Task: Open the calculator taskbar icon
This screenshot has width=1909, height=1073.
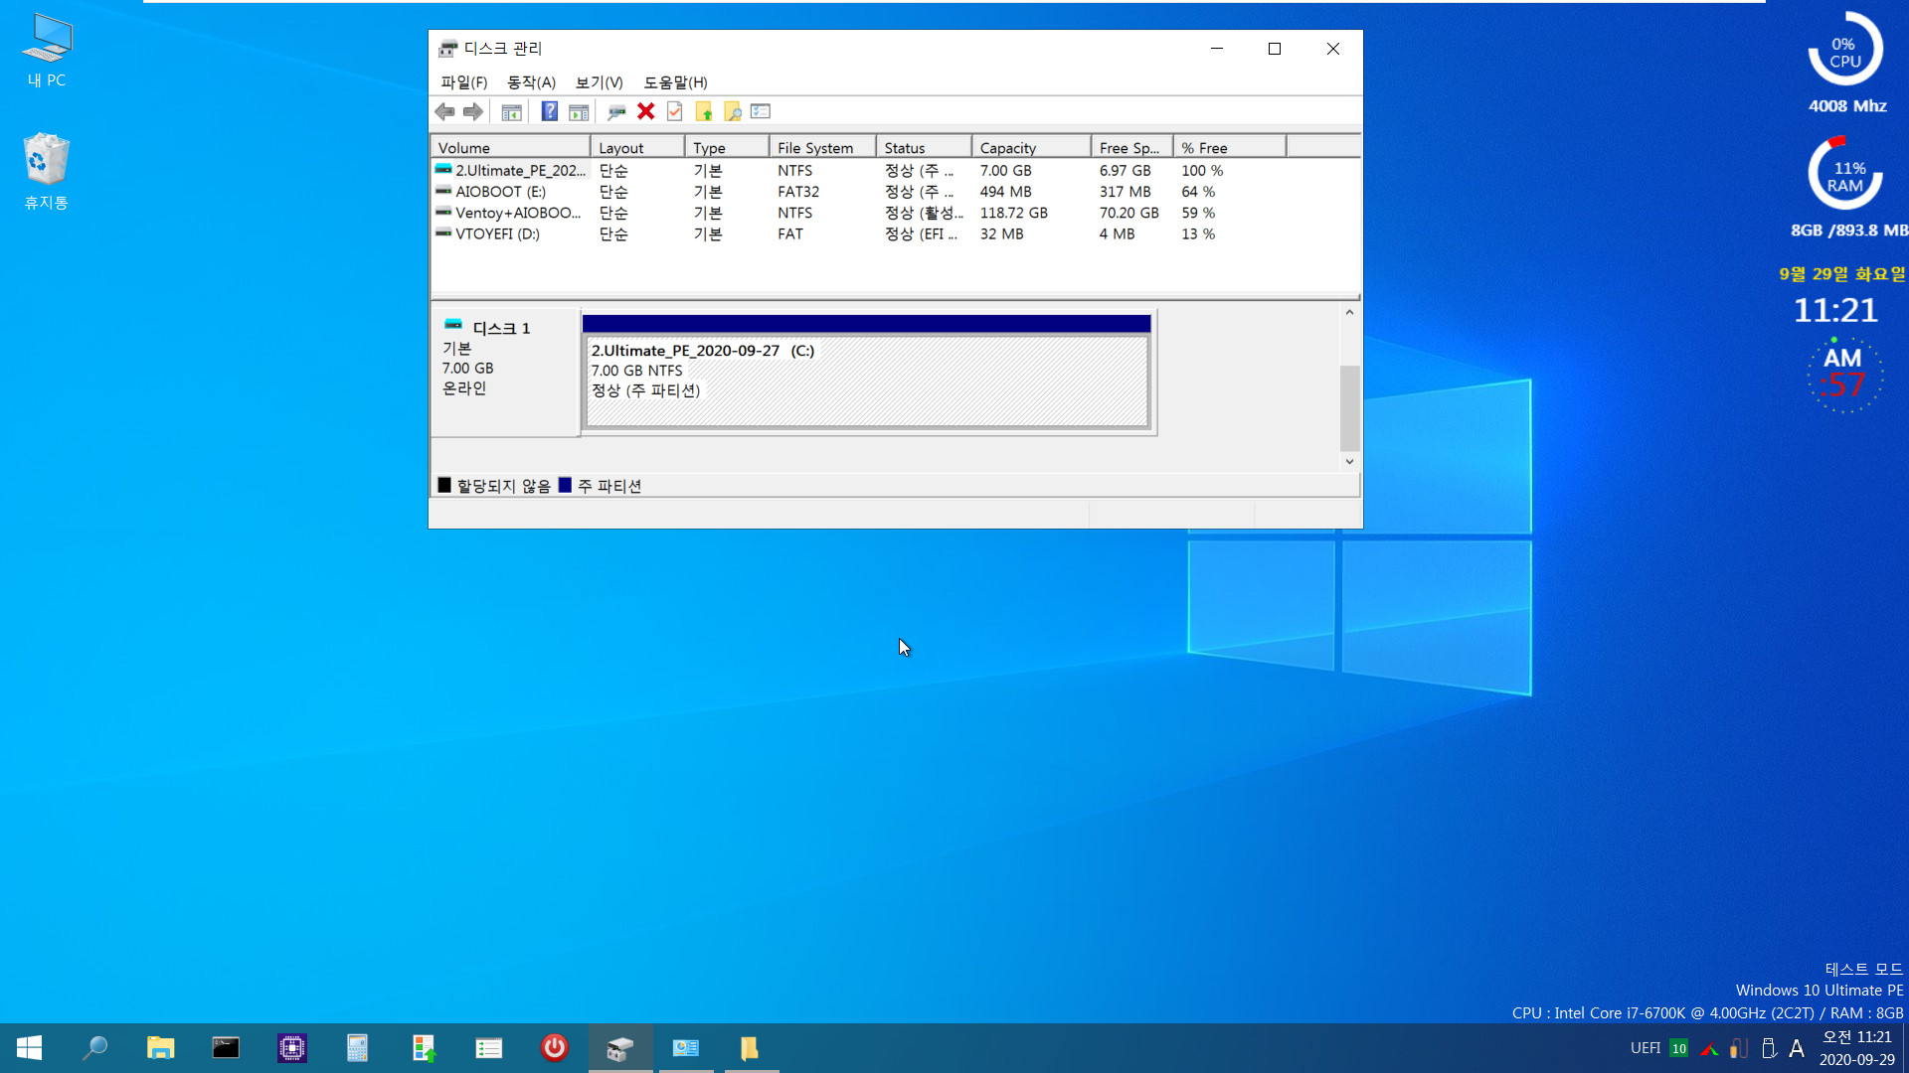Action: tap(357, 1048)
